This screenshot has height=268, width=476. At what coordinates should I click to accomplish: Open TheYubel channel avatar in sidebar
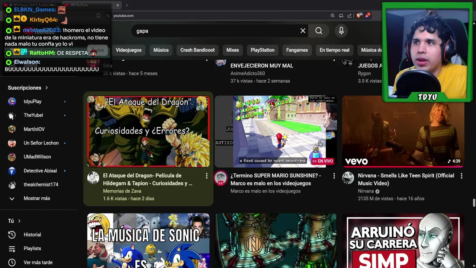point(12,115)
